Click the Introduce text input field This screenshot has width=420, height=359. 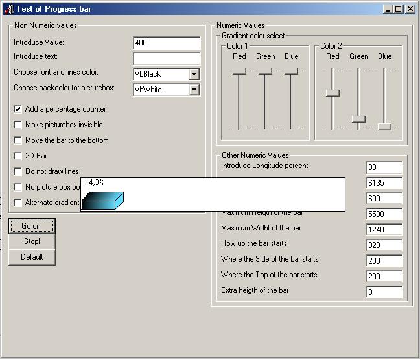tap(166, 58)
